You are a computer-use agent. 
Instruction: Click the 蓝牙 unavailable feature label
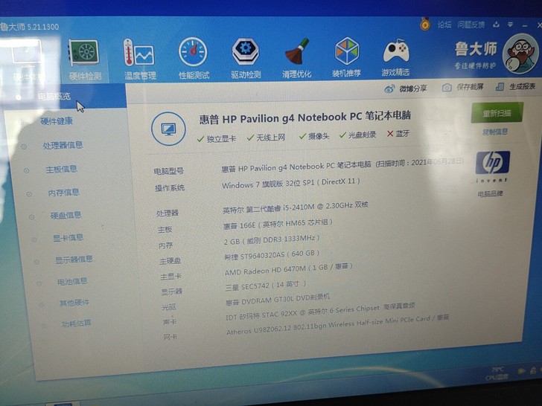pyautogui.click(x=398, y=133)
